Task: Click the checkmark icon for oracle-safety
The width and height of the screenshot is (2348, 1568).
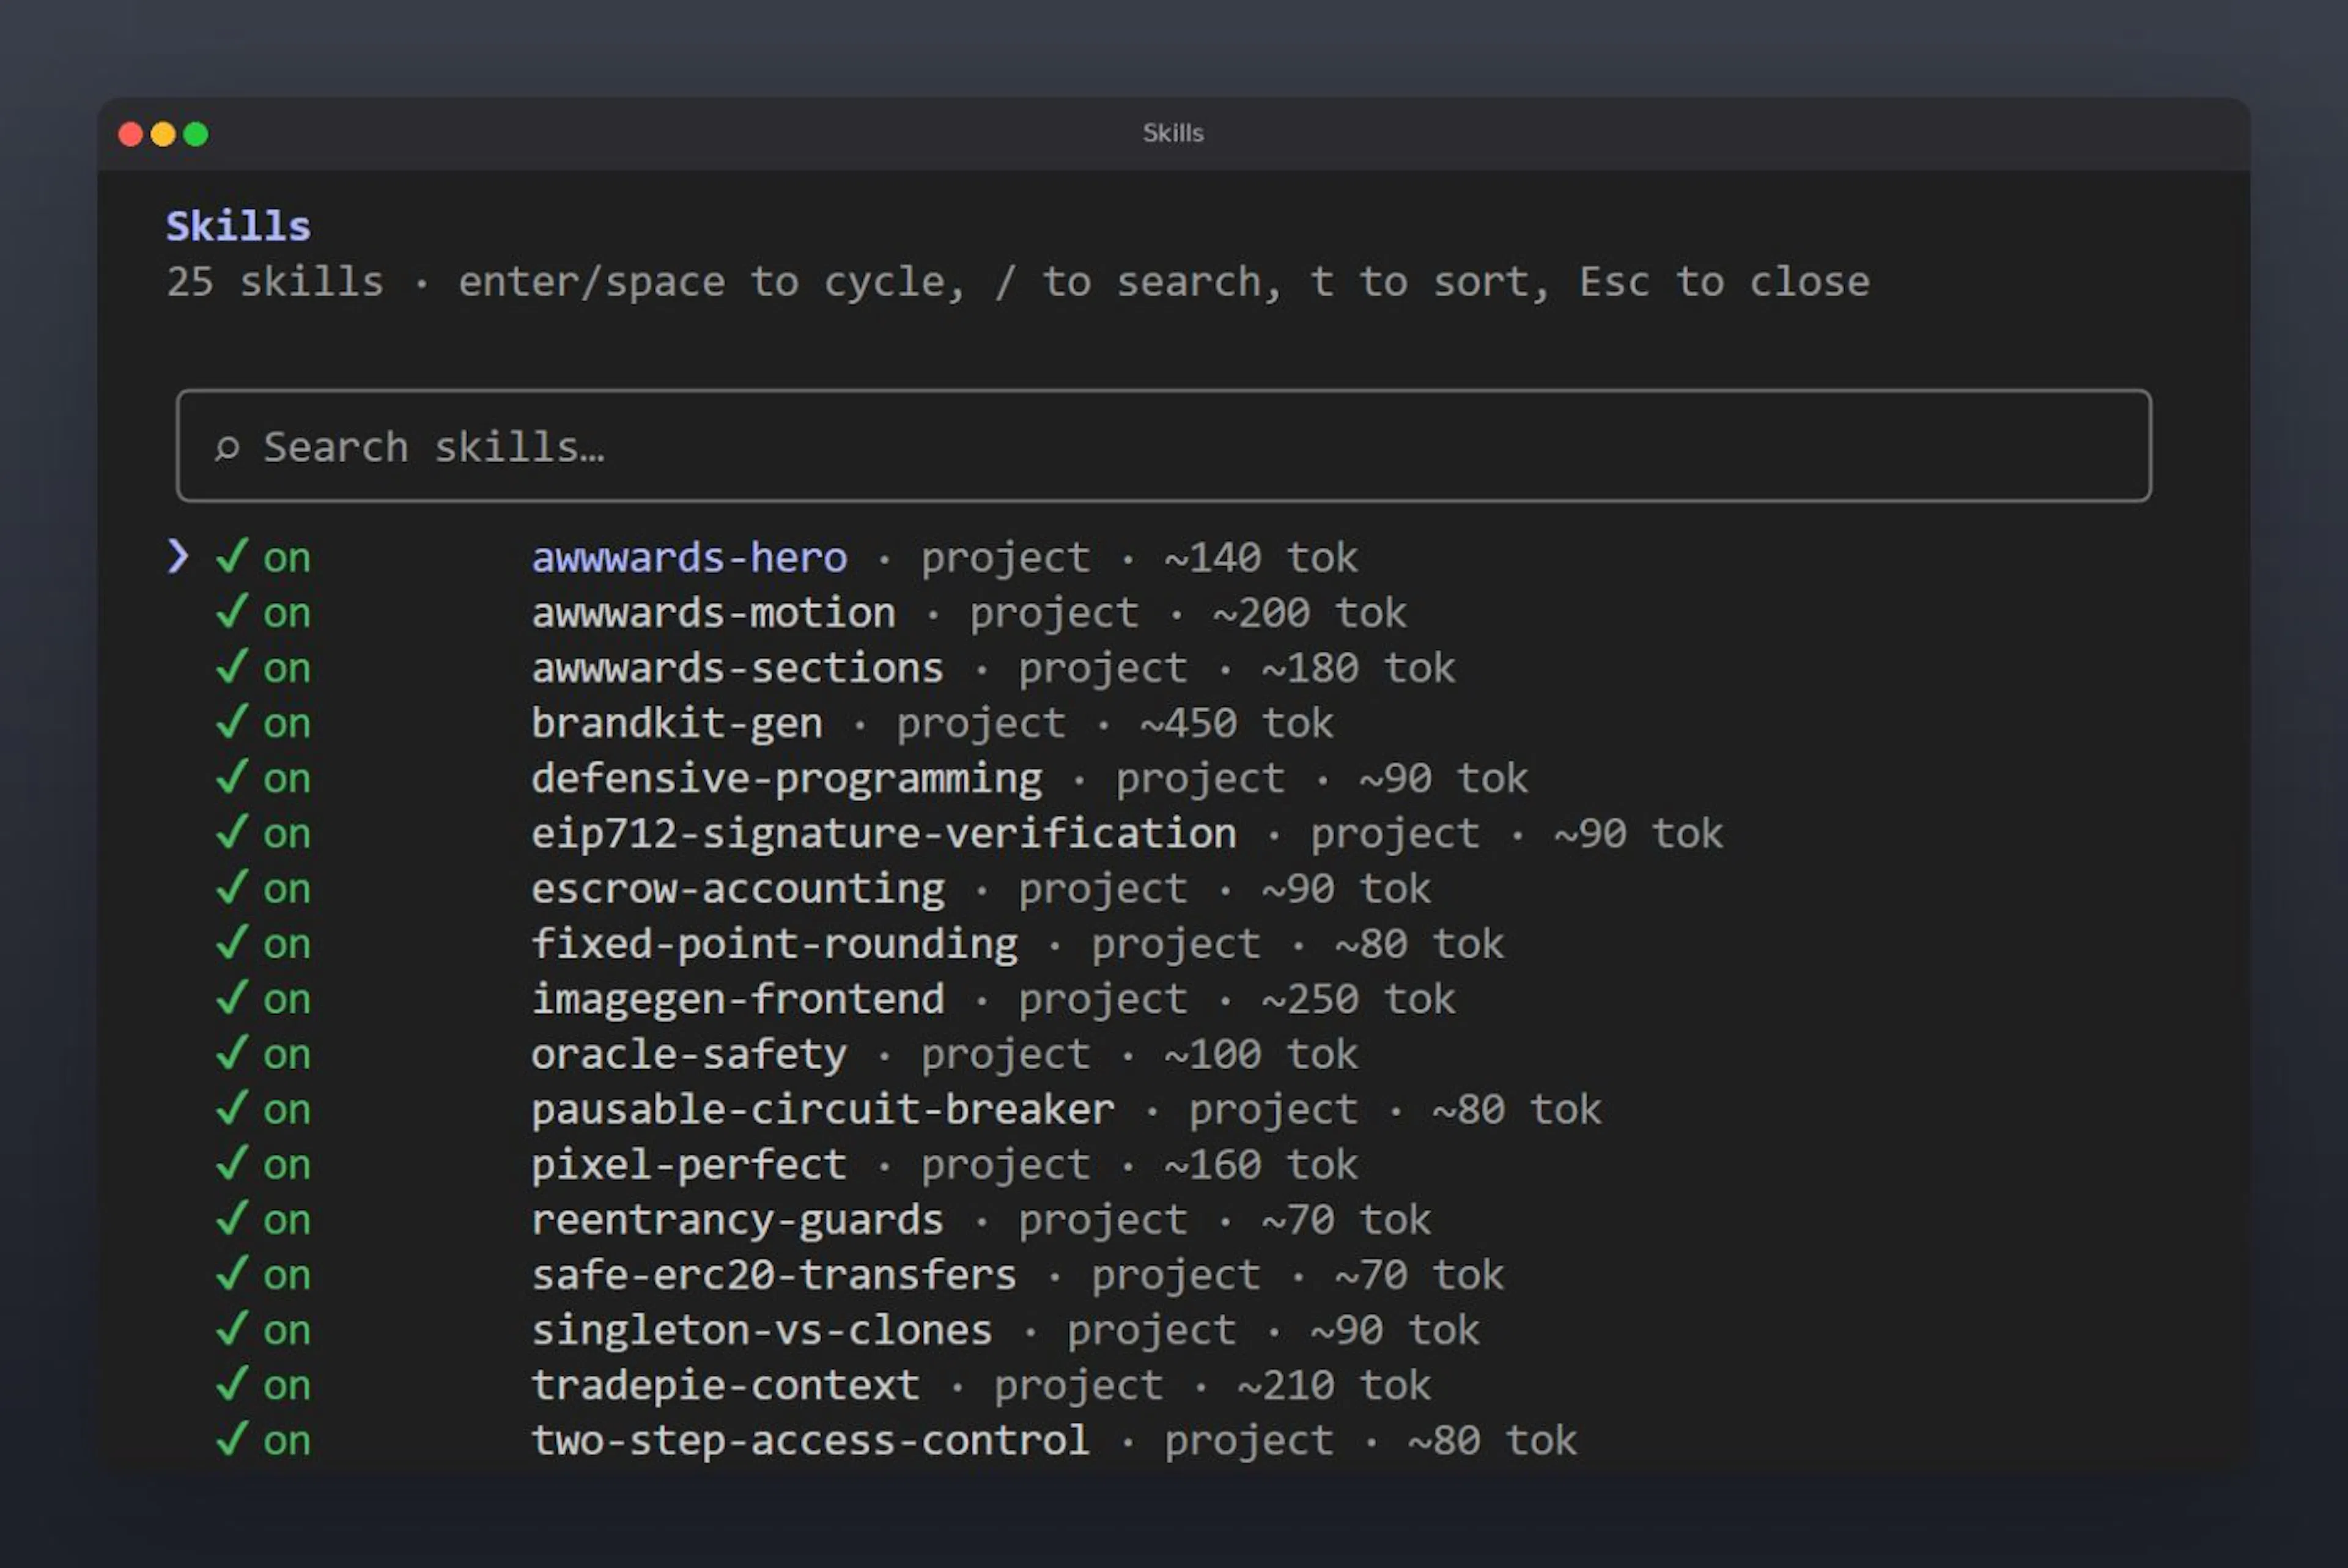Action: 232,1053
